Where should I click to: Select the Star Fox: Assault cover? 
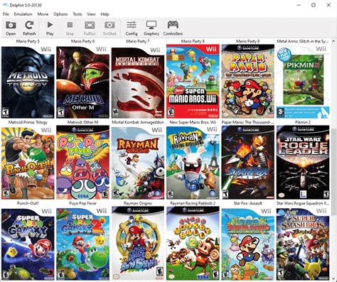coord(248,162)
